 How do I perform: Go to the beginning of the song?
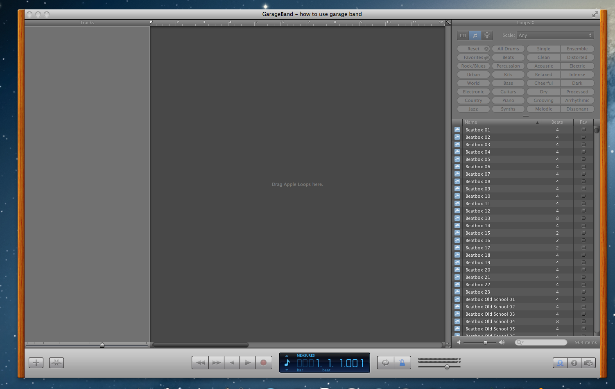pyautogui.click(x=232, y=363)
